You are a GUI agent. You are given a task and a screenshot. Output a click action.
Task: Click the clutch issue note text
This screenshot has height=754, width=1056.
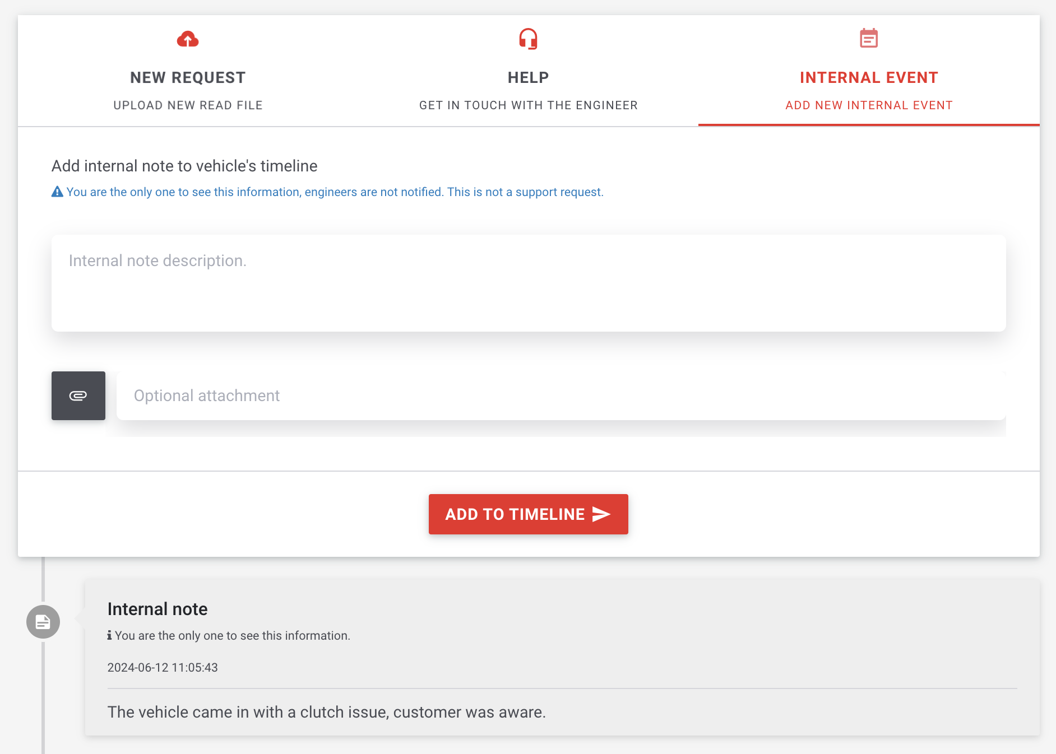click(x=327, y=712)
